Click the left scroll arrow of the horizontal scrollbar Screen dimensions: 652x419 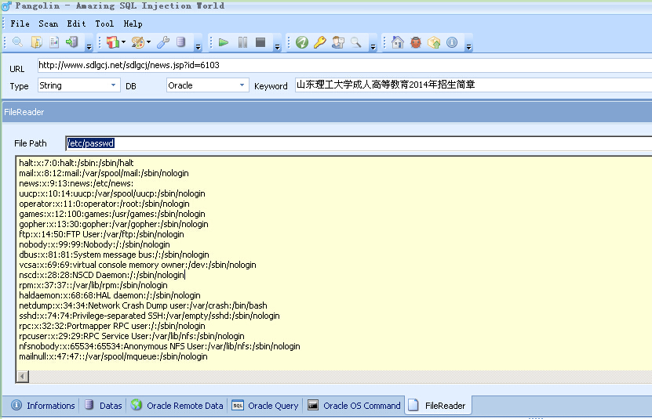point(23,376)
